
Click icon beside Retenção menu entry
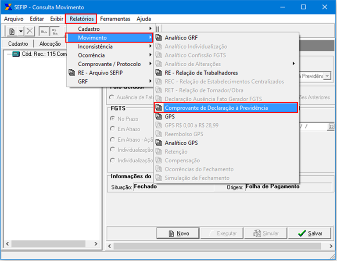pos(158,151)
